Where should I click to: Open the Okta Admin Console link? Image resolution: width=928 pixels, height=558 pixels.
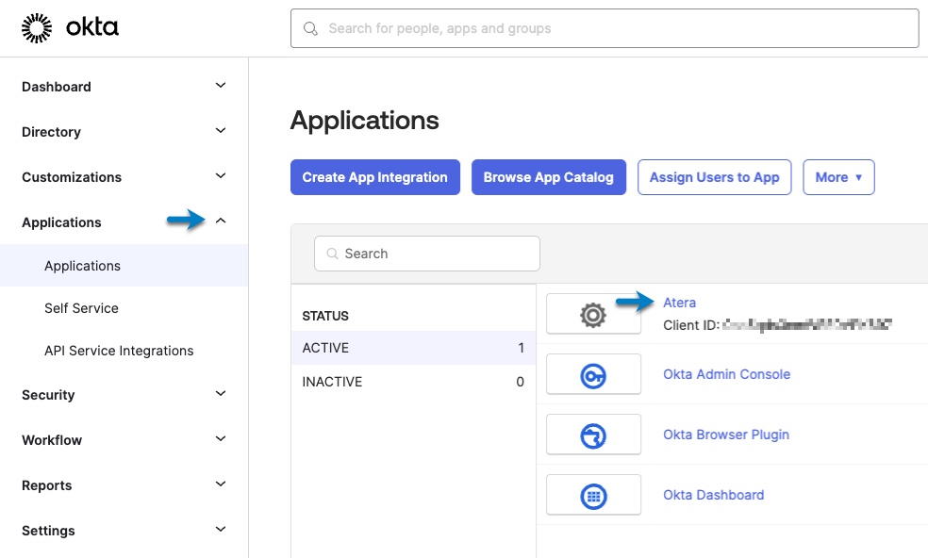[x=727, y=374]
